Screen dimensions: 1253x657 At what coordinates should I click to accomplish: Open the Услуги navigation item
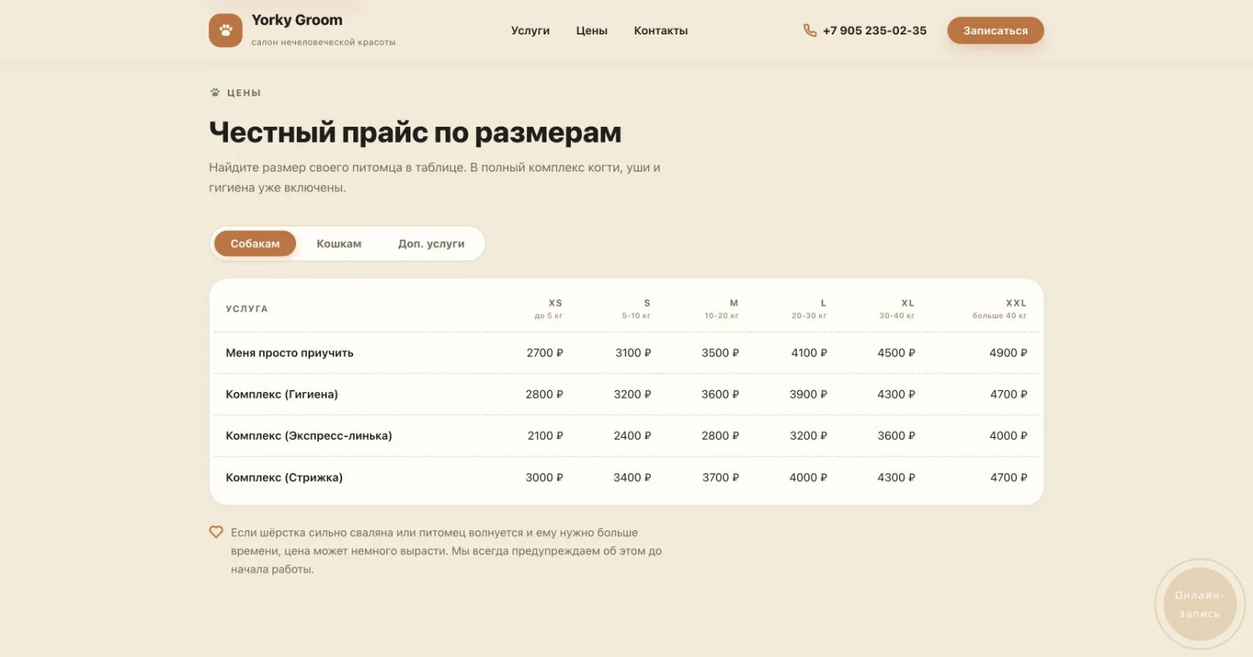pos(530,31)
